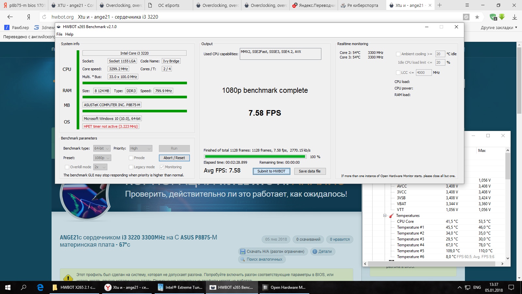Open the browser menu hamburger icon
The width and height of the screenshot is (522, 294).
[x=467, y=5]
